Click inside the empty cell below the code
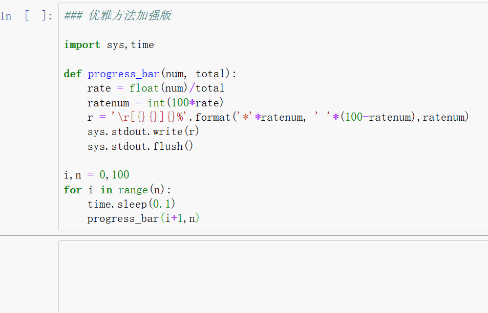This screenshot has width=488, height=313. click(x=273, y=277)
